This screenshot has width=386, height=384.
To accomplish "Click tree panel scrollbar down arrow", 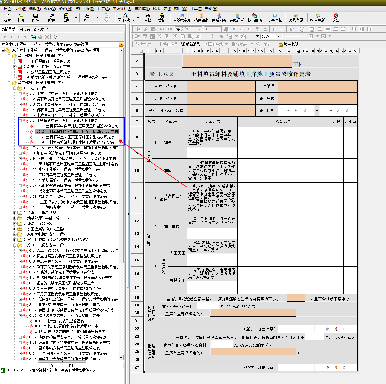I will tap(121, 358).
